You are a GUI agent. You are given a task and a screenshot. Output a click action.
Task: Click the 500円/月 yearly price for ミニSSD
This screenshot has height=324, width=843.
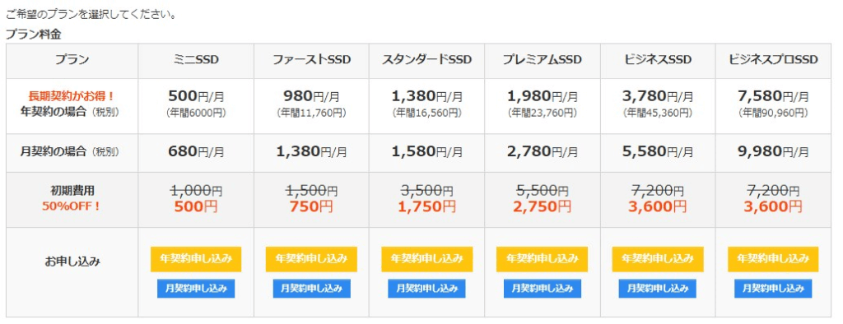(x=196, y=96)
